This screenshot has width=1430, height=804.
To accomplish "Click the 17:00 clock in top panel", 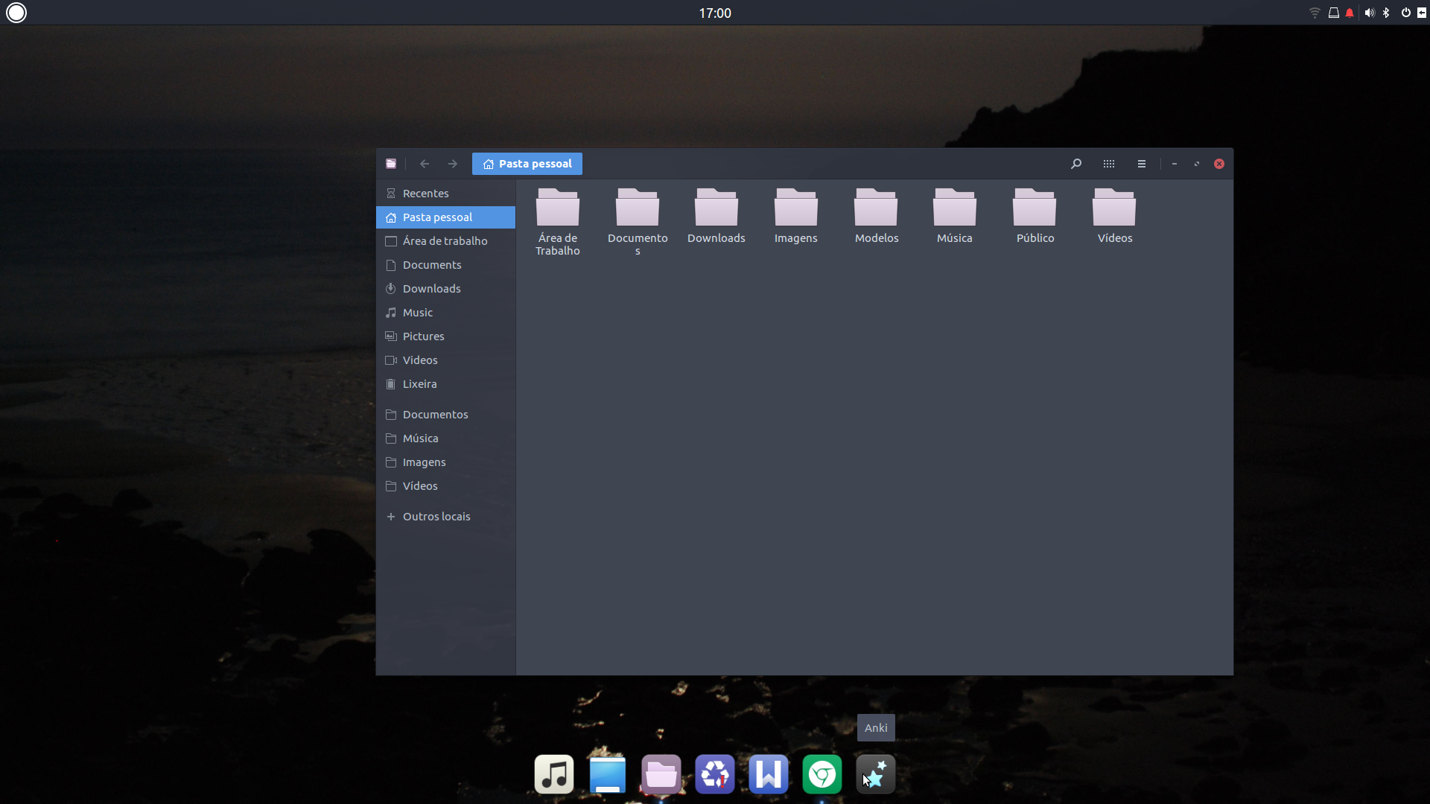I will pos(715,13).
